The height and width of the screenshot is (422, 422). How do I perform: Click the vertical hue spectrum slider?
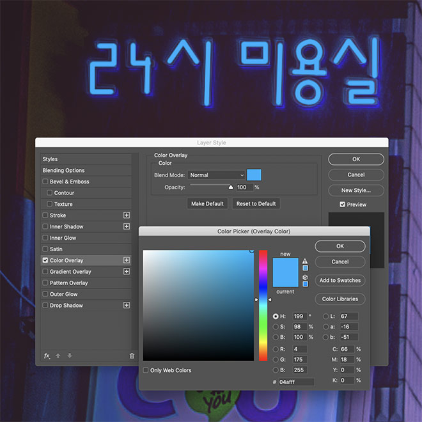coord(263,306)
